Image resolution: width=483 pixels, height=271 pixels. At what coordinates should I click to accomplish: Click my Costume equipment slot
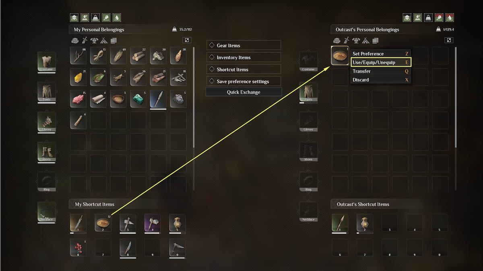[47, 62]
